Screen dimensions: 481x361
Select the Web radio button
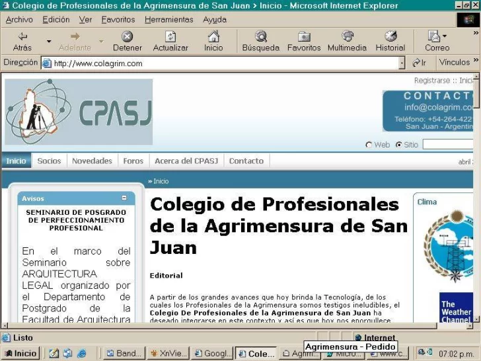point(369,145)
